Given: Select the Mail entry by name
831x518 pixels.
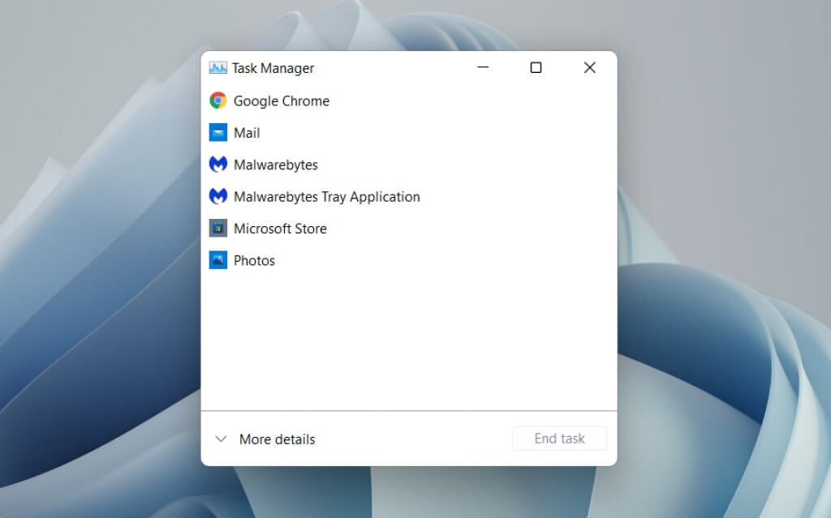Looking at the screenshot, I should 247,133.
